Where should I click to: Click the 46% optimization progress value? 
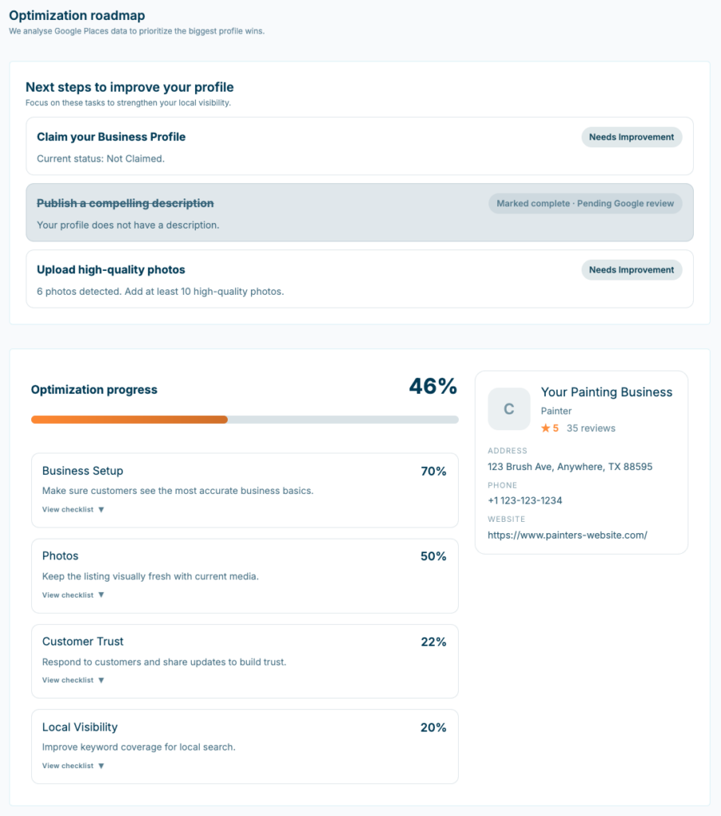(x=433, y=387)
